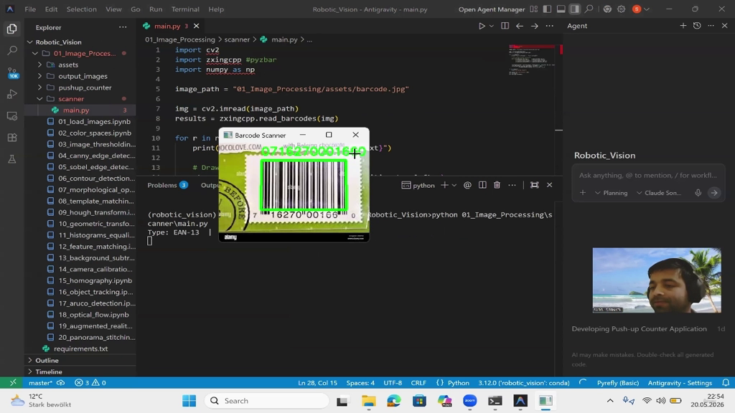Open the Explorer view in activity bar
Screen dimensions: 735x413
[11, 29]
